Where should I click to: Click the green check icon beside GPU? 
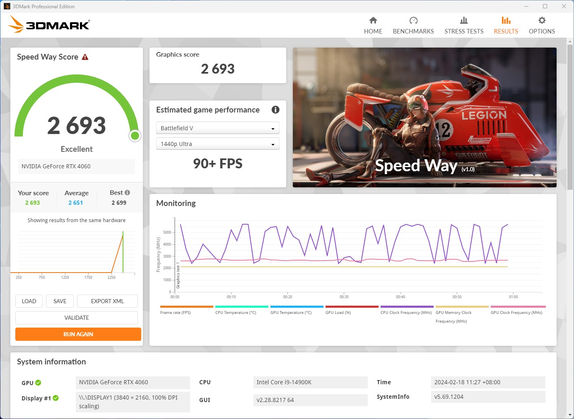tap(38, 383)
